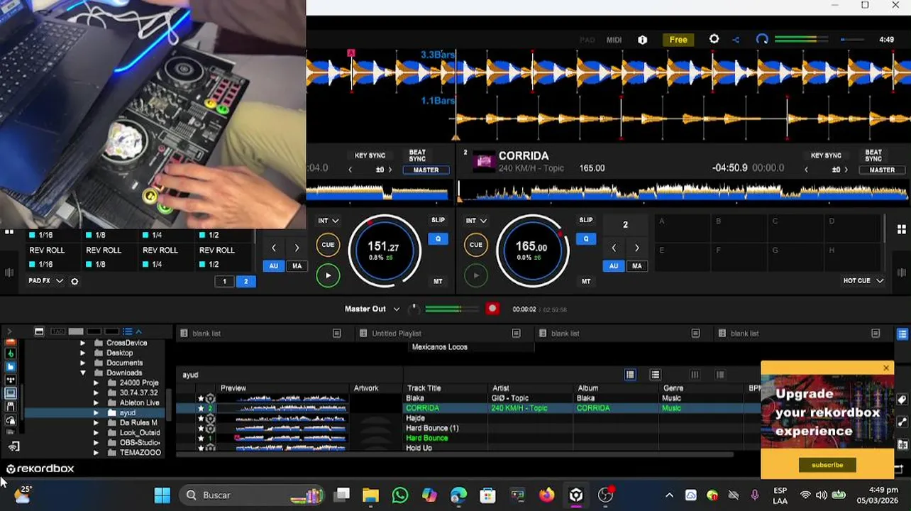The height and width of the screenshot is (511, 911).
Task: Open Windows Start menu
Action: [x=162, y=495]
